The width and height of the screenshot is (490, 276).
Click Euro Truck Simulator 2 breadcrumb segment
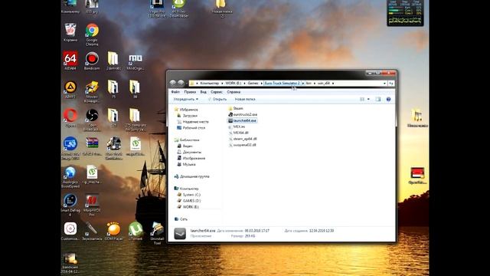pyautogui.click(x=283, y=84)
